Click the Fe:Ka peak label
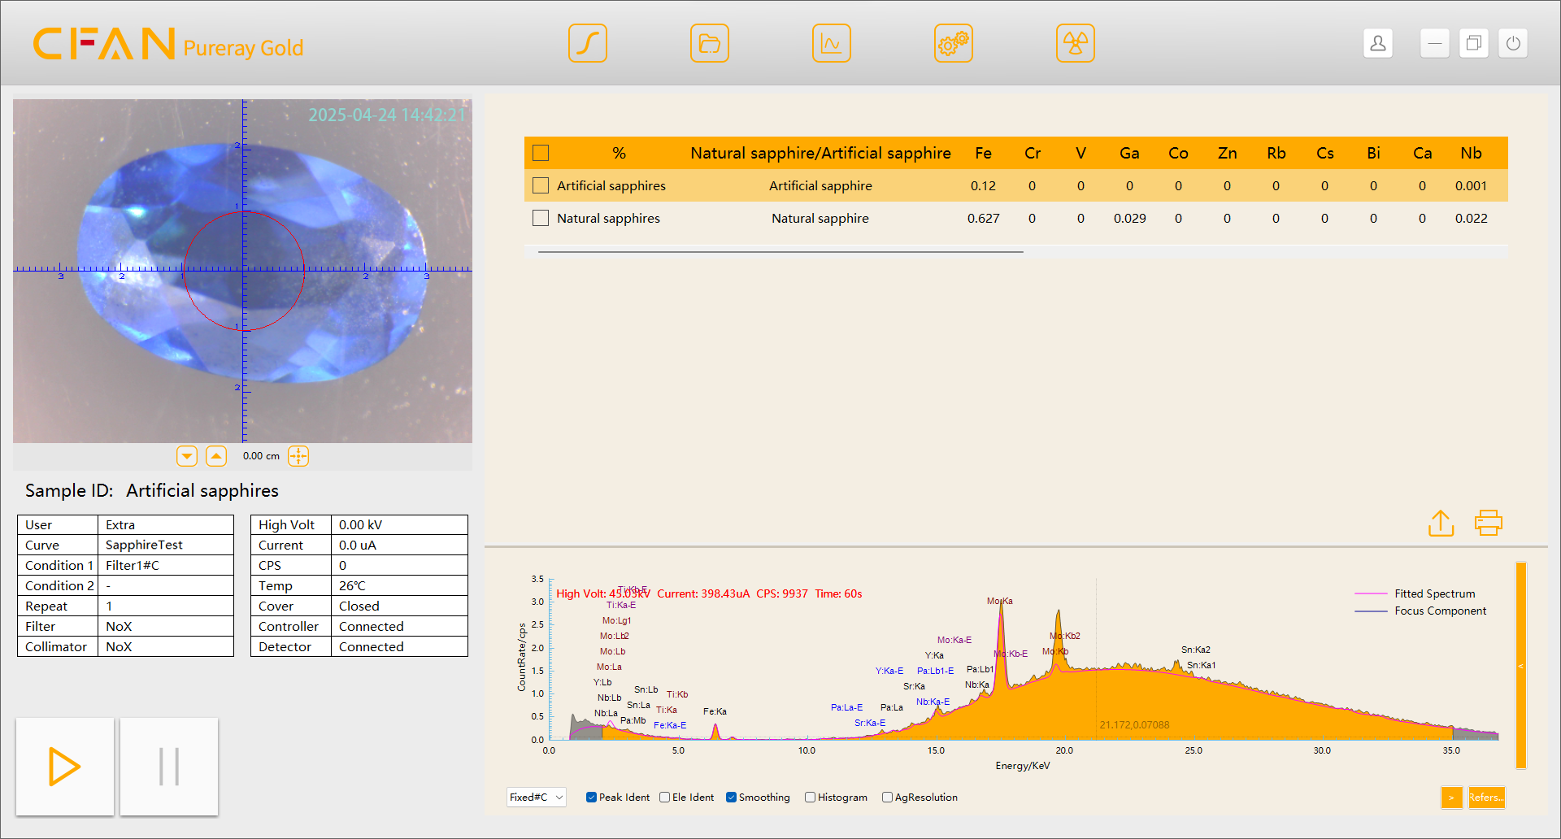Screen dimensions: 1561x839 [715, 711]
